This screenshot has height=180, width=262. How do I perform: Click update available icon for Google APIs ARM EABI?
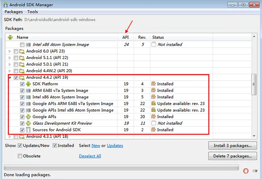click(x=153, y=104)
